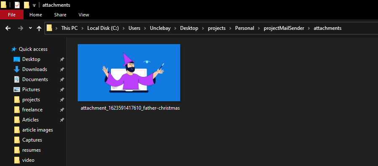Click the folder icon beside resumes

(x=17, y=150)
